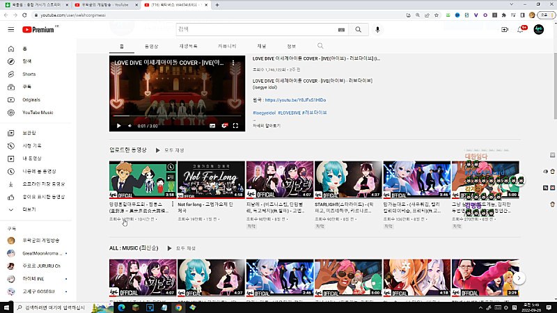The height and width of the screenshot is (313, 557).
Task: Activate voice search microphone
Action: (x=377, y=30)
